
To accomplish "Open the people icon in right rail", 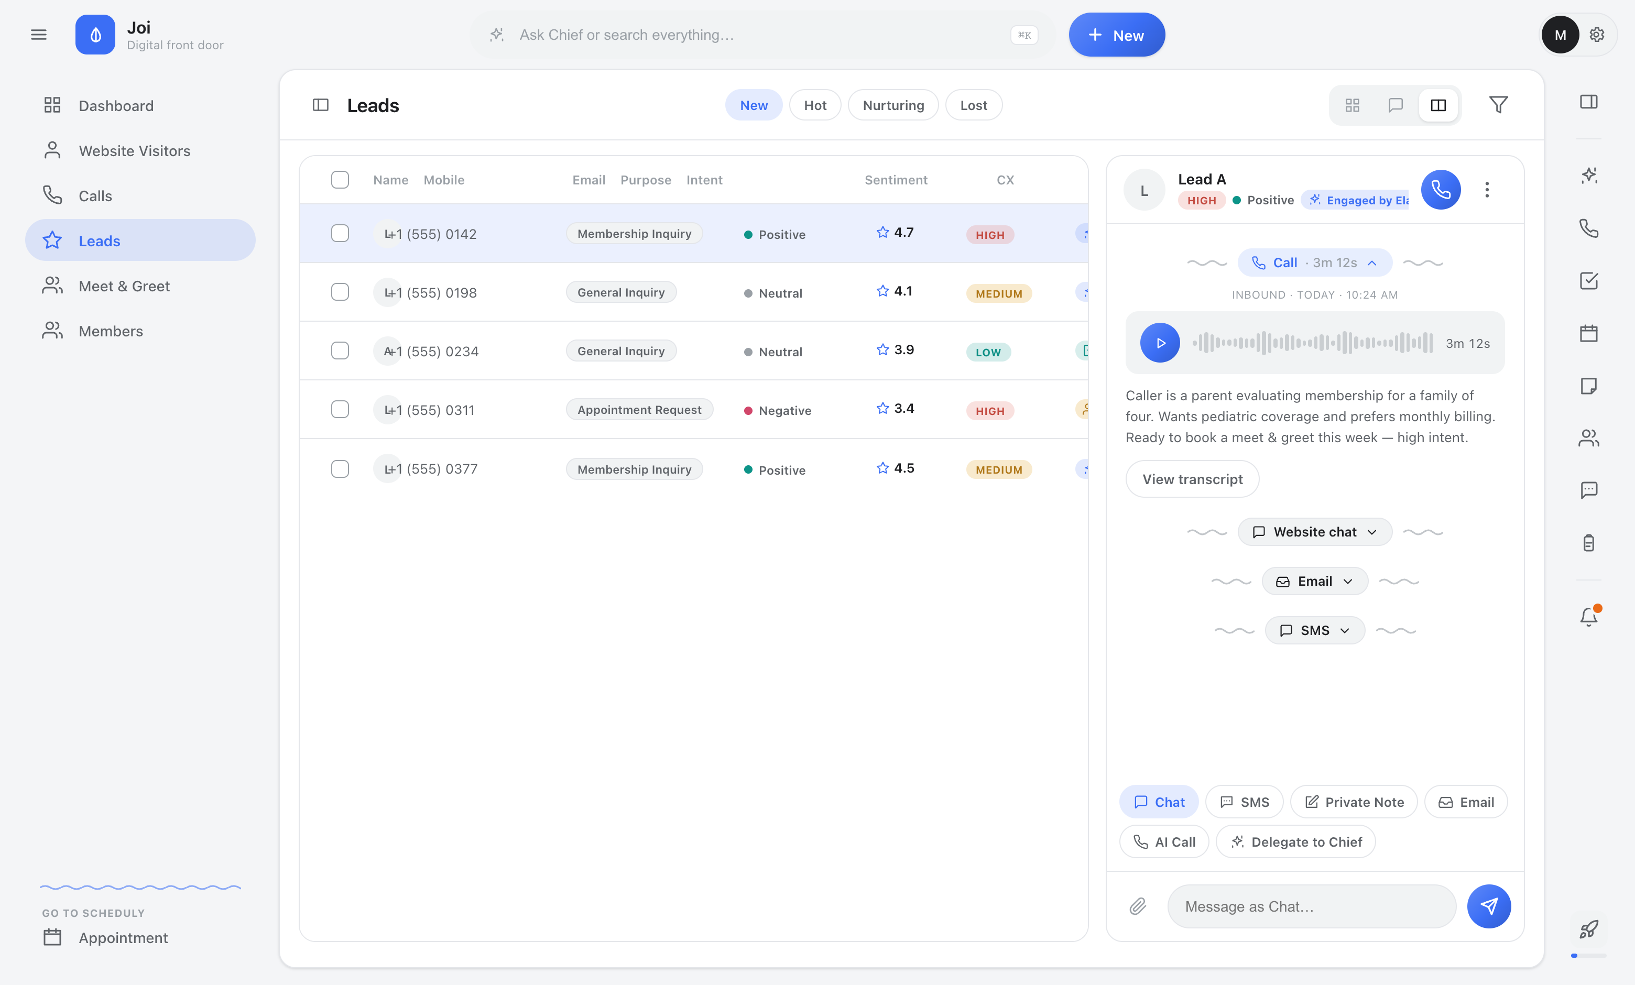I will [1588, 438].
